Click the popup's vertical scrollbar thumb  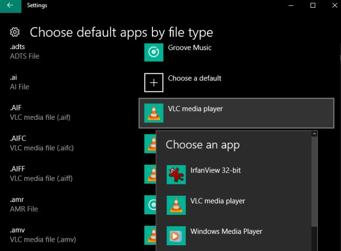[314, 182]
